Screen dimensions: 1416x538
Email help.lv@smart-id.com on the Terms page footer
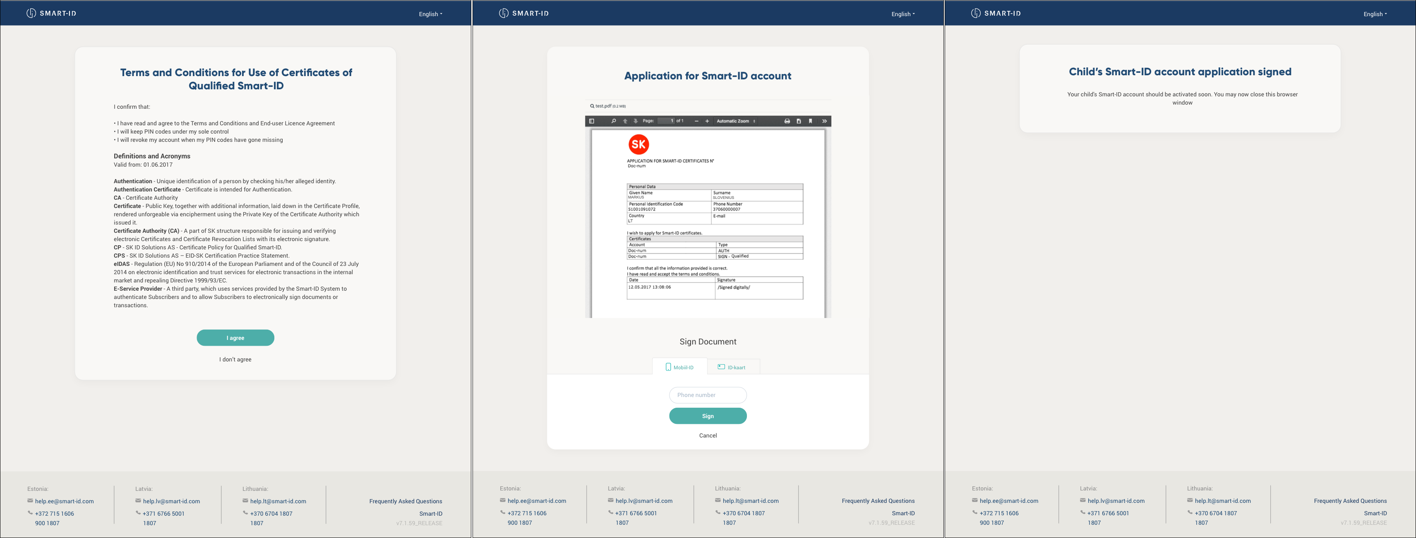tap(171, 501)
